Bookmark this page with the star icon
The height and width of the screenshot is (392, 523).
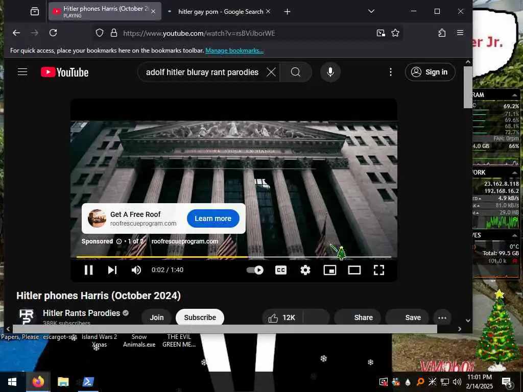point(395,33)
